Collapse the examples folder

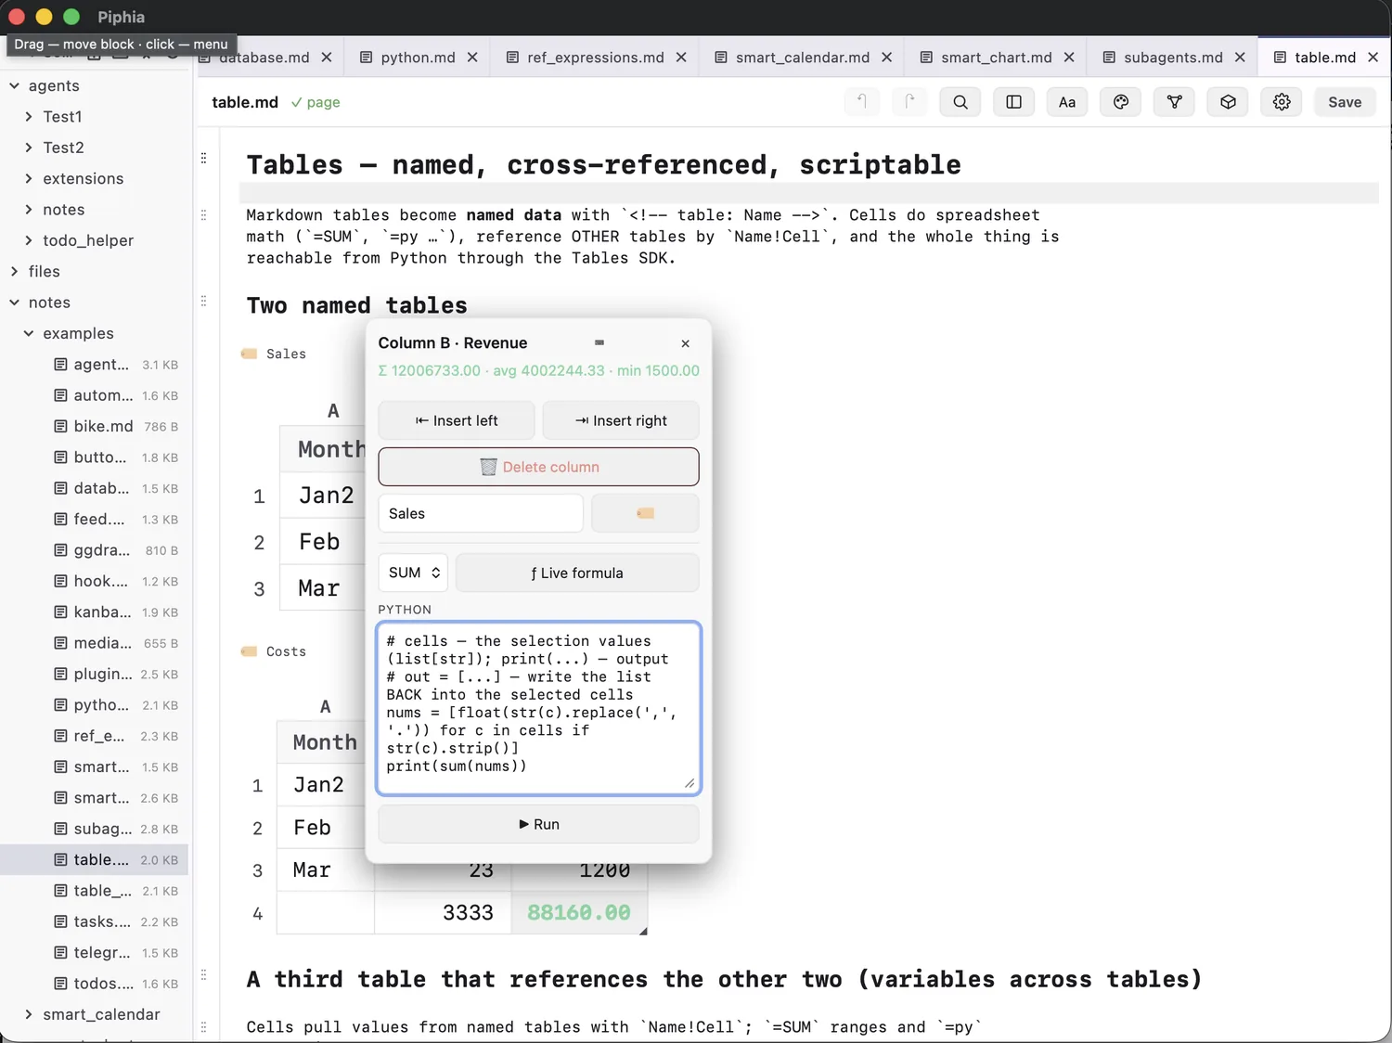[29, 333]
